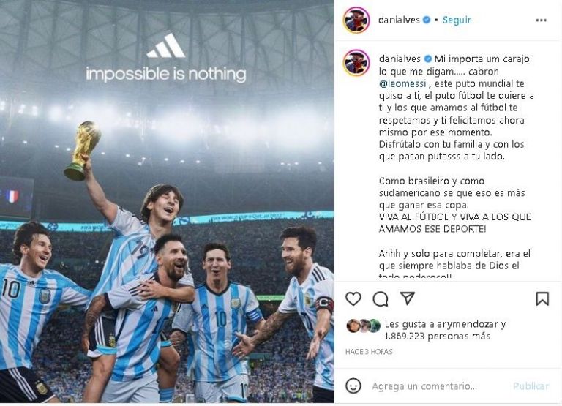Open the @leomessi mention in caption

(x=402, y=83)
